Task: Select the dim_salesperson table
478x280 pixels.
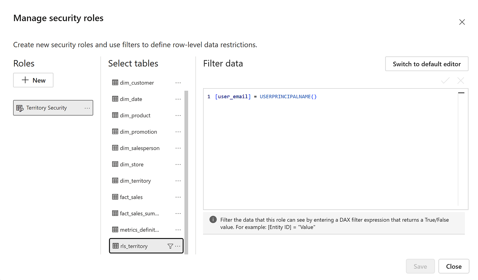Action: [140, 148]
